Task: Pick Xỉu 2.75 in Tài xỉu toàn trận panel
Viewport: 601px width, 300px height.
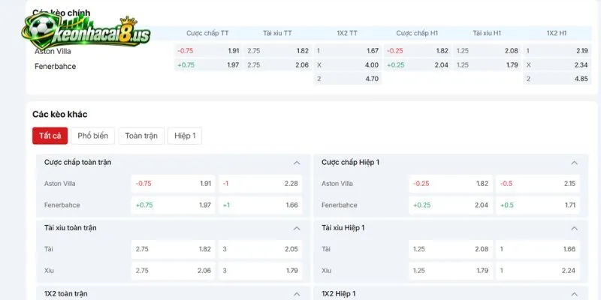Action: [x=174, y=271]
